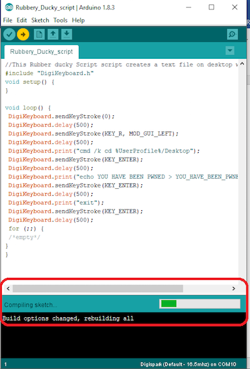Open a sketch with the Open icon

pos(53,34)
